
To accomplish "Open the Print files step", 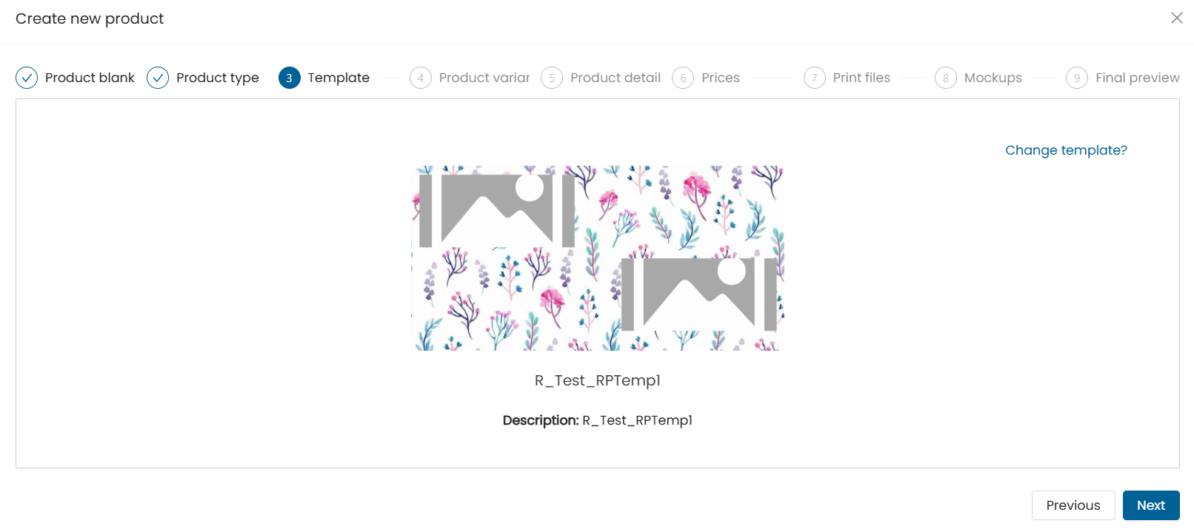I will 861,78.
